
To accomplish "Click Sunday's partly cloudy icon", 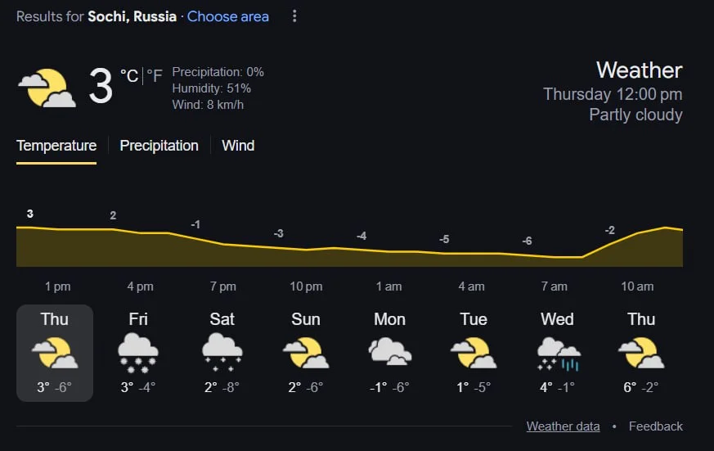I will 306,353.
